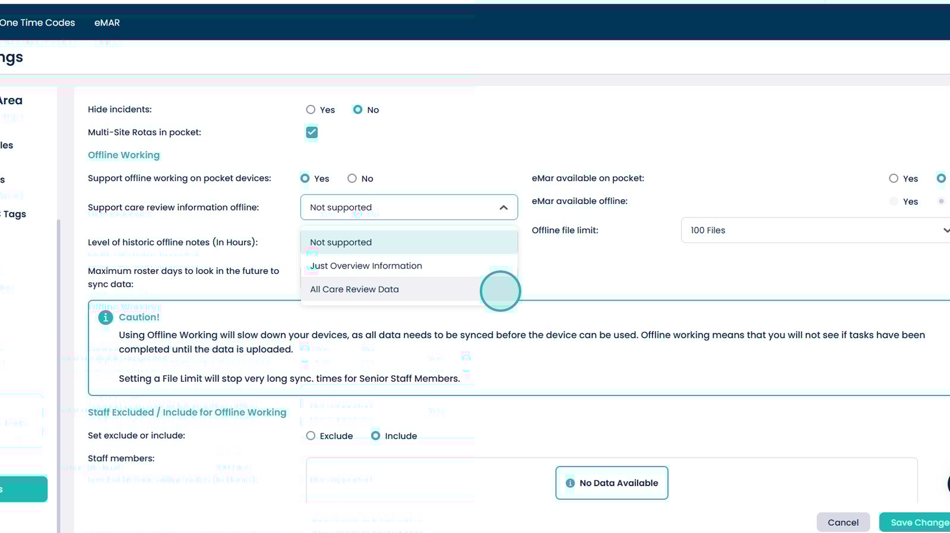Open One Time Codes in top navigation
The image size is (950, 533).
37,23
